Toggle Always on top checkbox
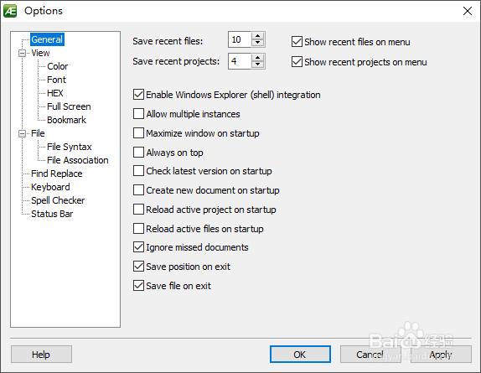 138,153
